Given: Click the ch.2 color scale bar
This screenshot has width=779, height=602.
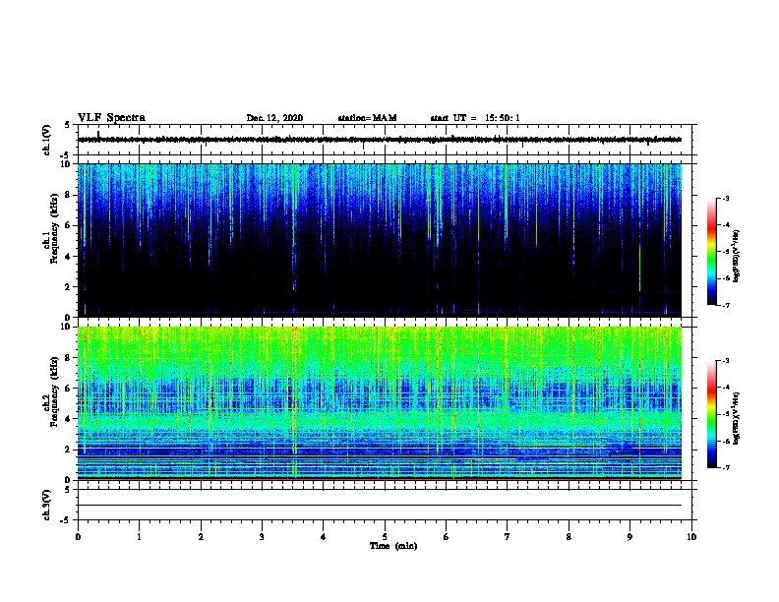Looking at the screenshot, I should point(711,414).
